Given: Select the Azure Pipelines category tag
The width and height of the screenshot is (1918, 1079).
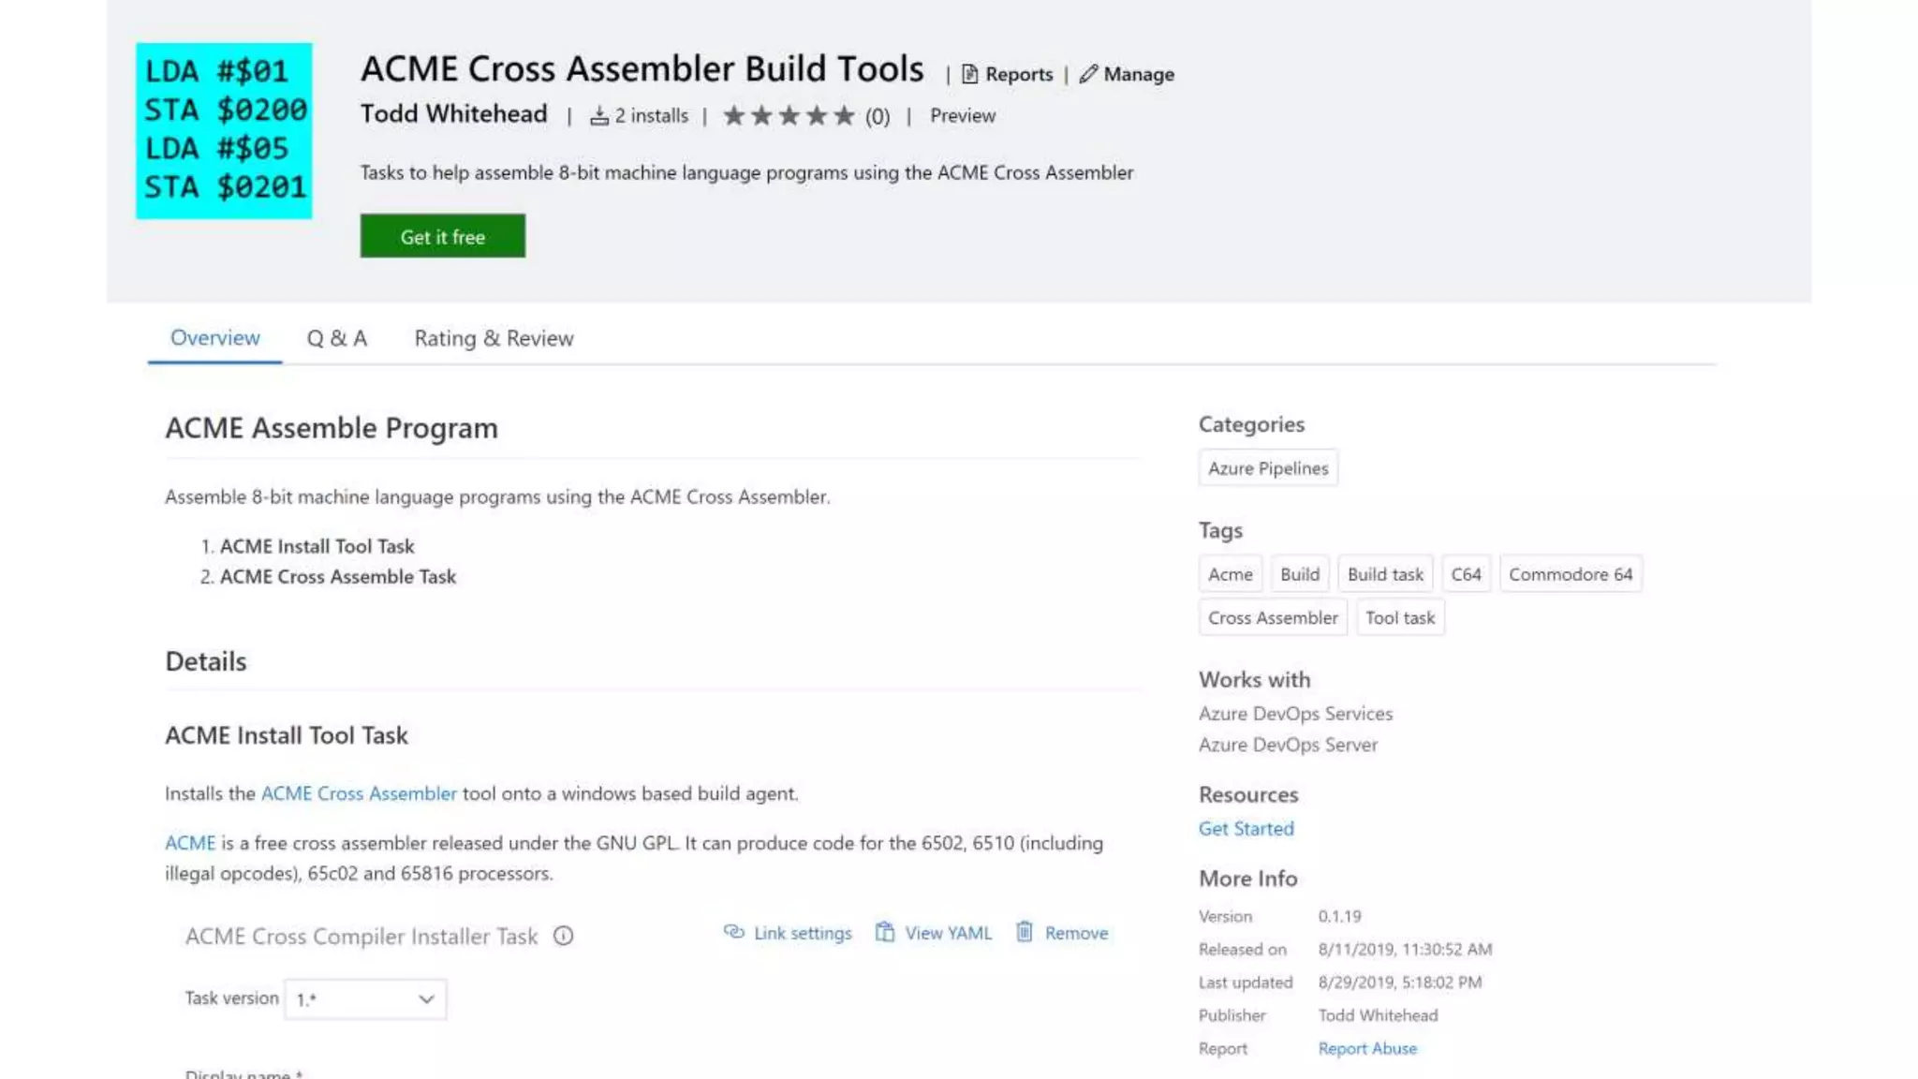Looking at the screenshot, I should click(1267, 468).
